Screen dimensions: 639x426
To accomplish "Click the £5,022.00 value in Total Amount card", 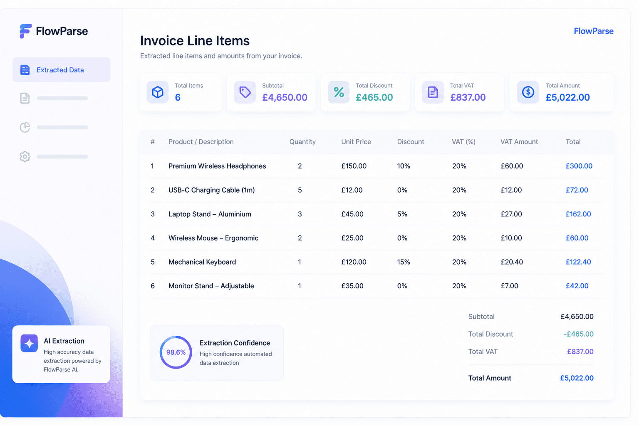I will pos(568,97).
